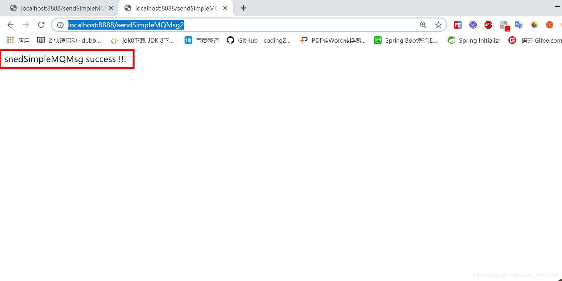This screenshot has width=562, height=281.
Task: Go forward with the forward arrow
Action: [x=26, y=25]
